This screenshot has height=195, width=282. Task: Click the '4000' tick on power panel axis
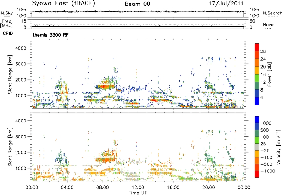tap(20, 48)
